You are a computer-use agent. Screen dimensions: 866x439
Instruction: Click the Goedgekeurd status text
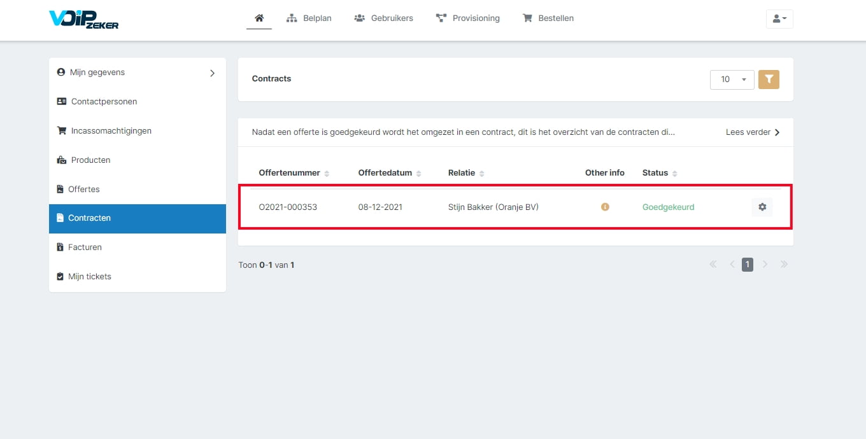[x=668, y=207]
